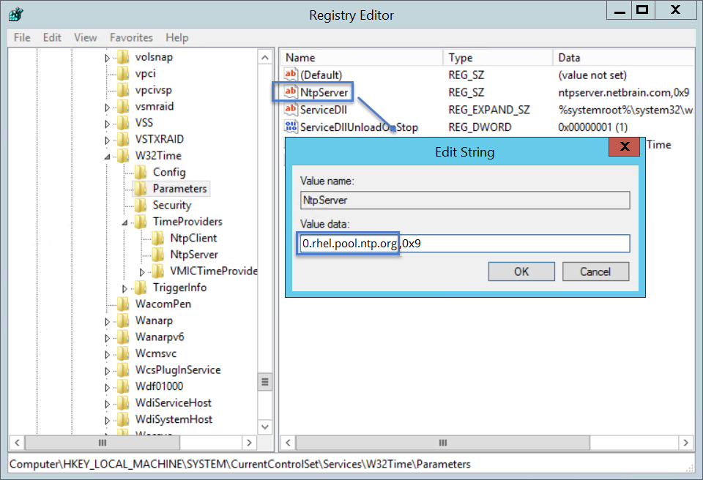Click values pane horizontal scroll right arrow
Viewport: 703px width, 480px height.
click(x=685, y=443)
